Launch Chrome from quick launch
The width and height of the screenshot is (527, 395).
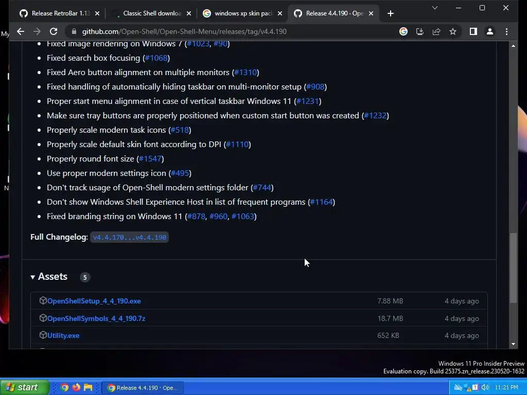[64, 388]
